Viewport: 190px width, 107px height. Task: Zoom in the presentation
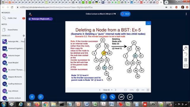pos(138,90)
